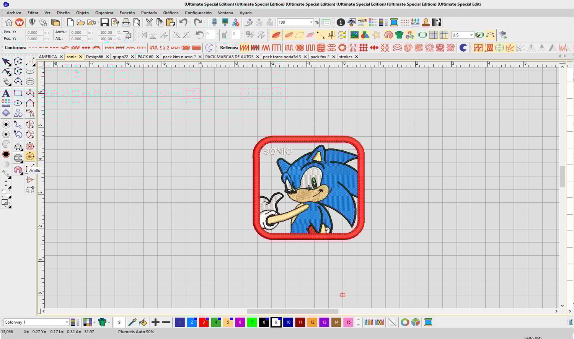
Task: Toggle hoop display
Action: click(422, 35)
